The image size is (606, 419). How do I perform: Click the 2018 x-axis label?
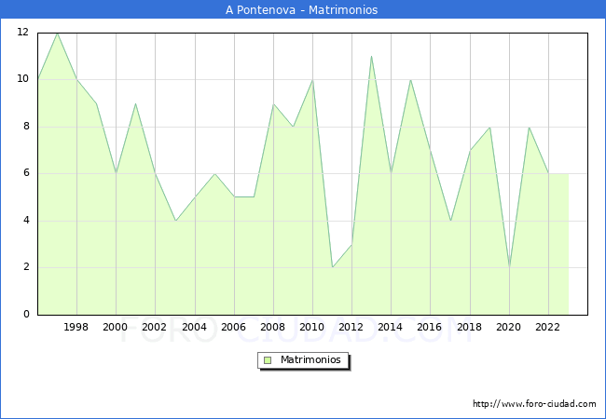coord(469,328)
